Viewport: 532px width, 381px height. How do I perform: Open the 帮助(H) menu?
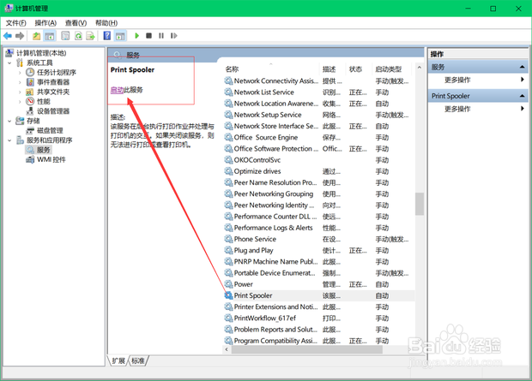tap(106, 23)
